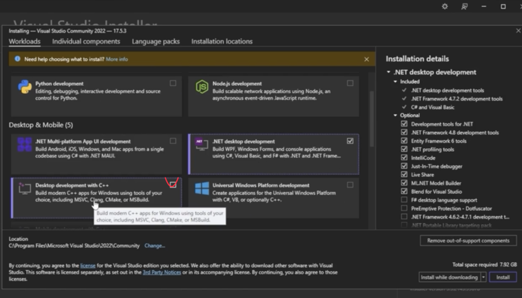Switch to the Installation locations tab
Viewport: 522px width, 298px height.
222,41
